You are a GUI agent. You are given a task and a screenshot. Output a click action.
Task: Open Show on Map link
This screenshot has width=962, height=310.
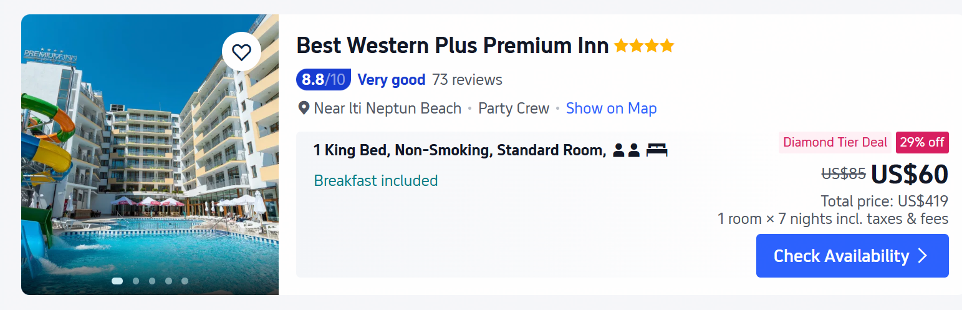pyautogui.click(x=611, y=109)
